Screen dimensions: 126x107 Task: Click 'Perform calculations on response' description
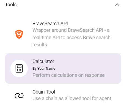click(69, 75)
